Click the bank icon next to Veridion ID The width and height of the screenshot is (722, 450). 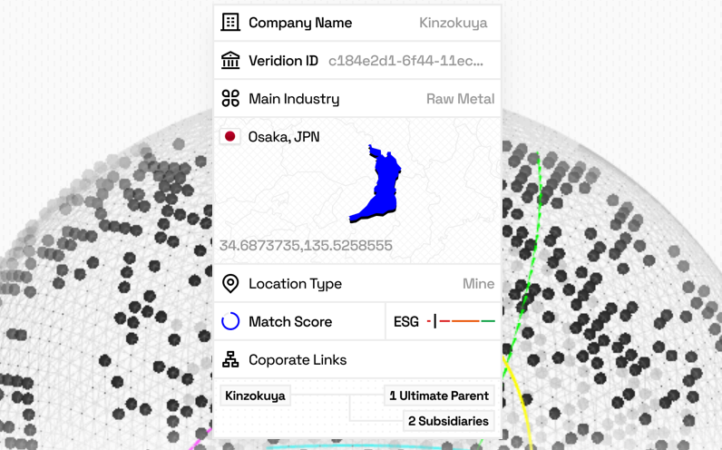[230, 61]
